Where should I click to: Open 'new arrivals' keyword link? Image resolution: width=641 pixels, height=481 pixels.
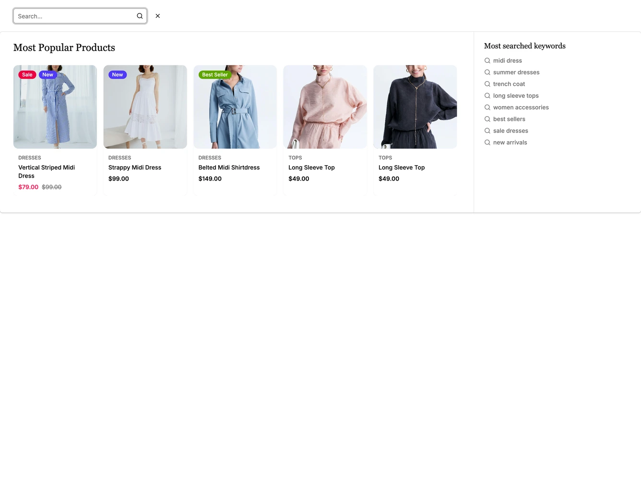click(510, 143)
